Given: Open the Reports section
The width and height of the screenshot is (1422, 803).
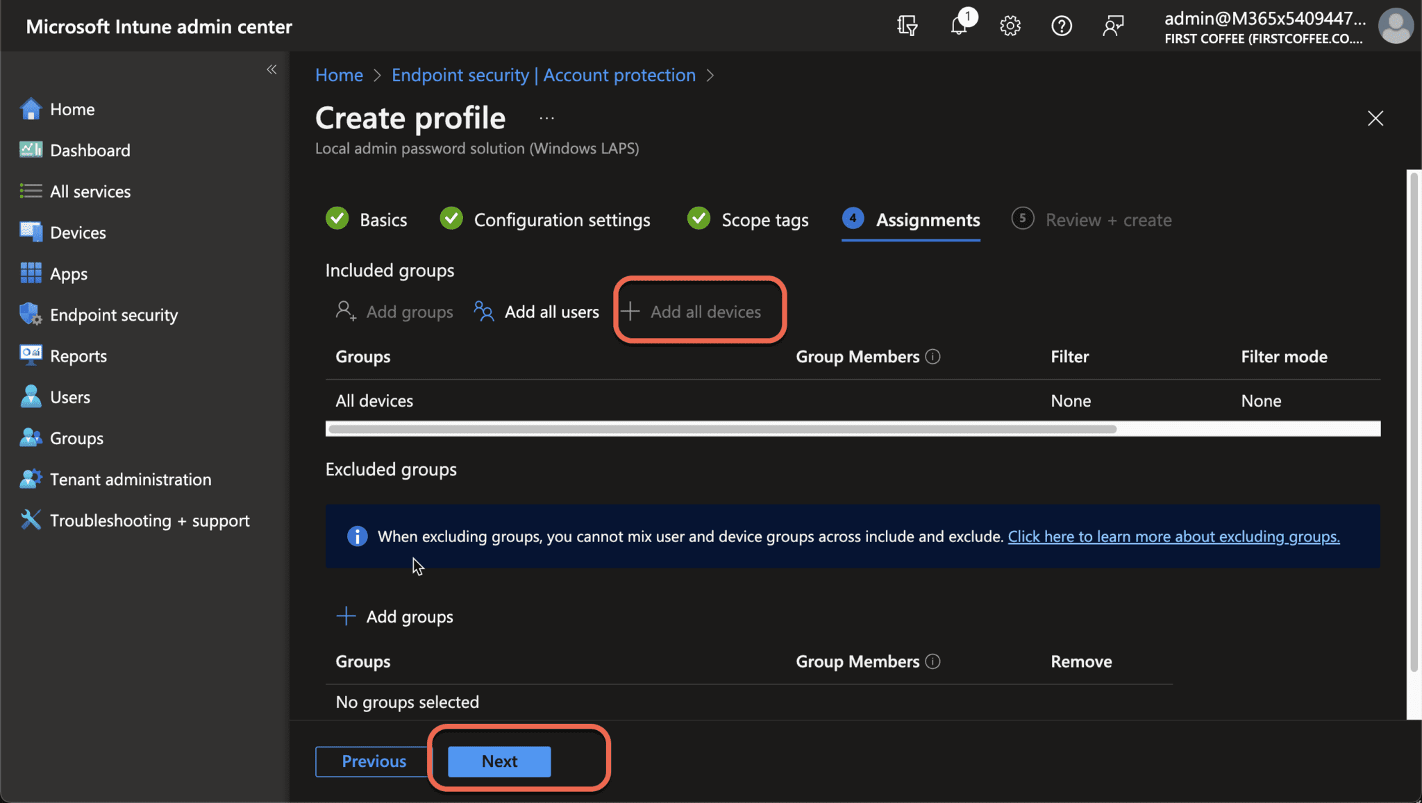Looking at the screenshot, I should pos(79,355).
